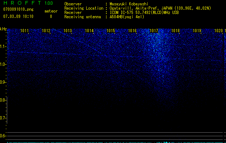226x143 pixels.
Task: Click the Receiving antenna field label
Action: [83, 17]
